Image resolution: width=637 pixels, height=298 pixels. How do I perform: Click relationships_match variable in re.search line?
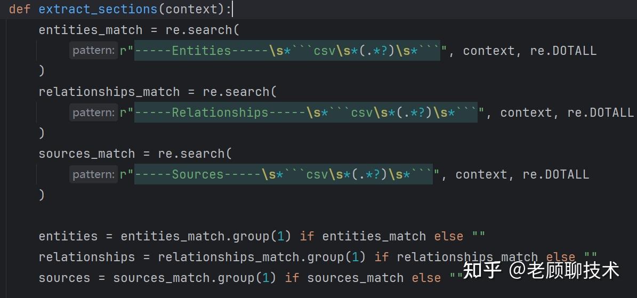point(109,92)
